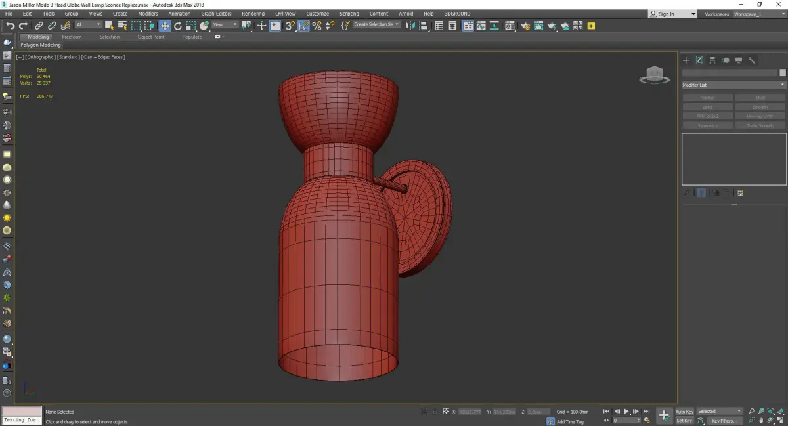Open the Scripting menu
Viewport: 788px width, 426px height.
tap(349, 14)
